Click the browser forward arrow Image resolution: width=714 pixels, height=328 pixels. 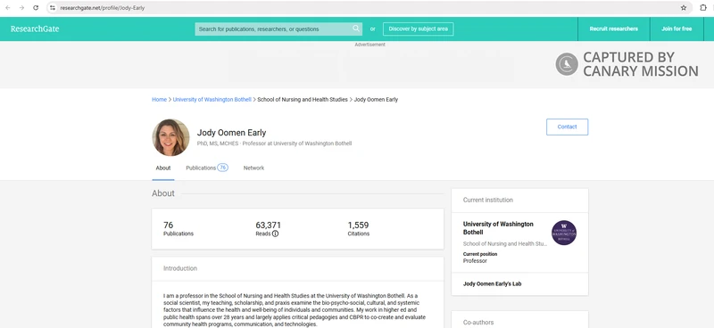point(21,8)
